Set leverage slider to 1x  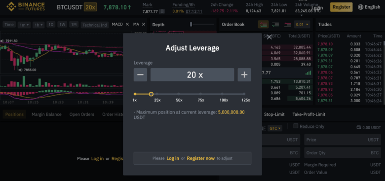click(x=135, y=94)
